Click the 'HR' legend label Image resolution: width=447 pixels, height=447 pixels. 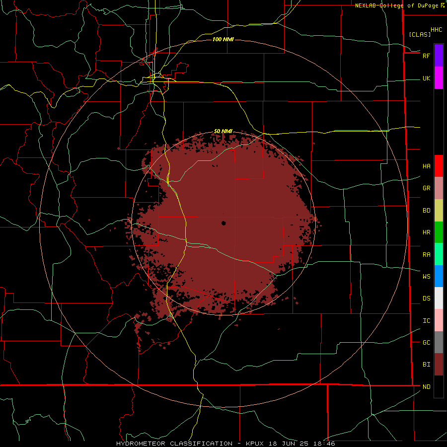tap(426, 232)
